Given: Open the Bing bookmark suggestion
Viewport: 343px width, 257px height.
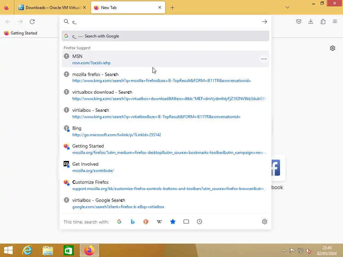Looking at the screenshot, I should 165,131.
